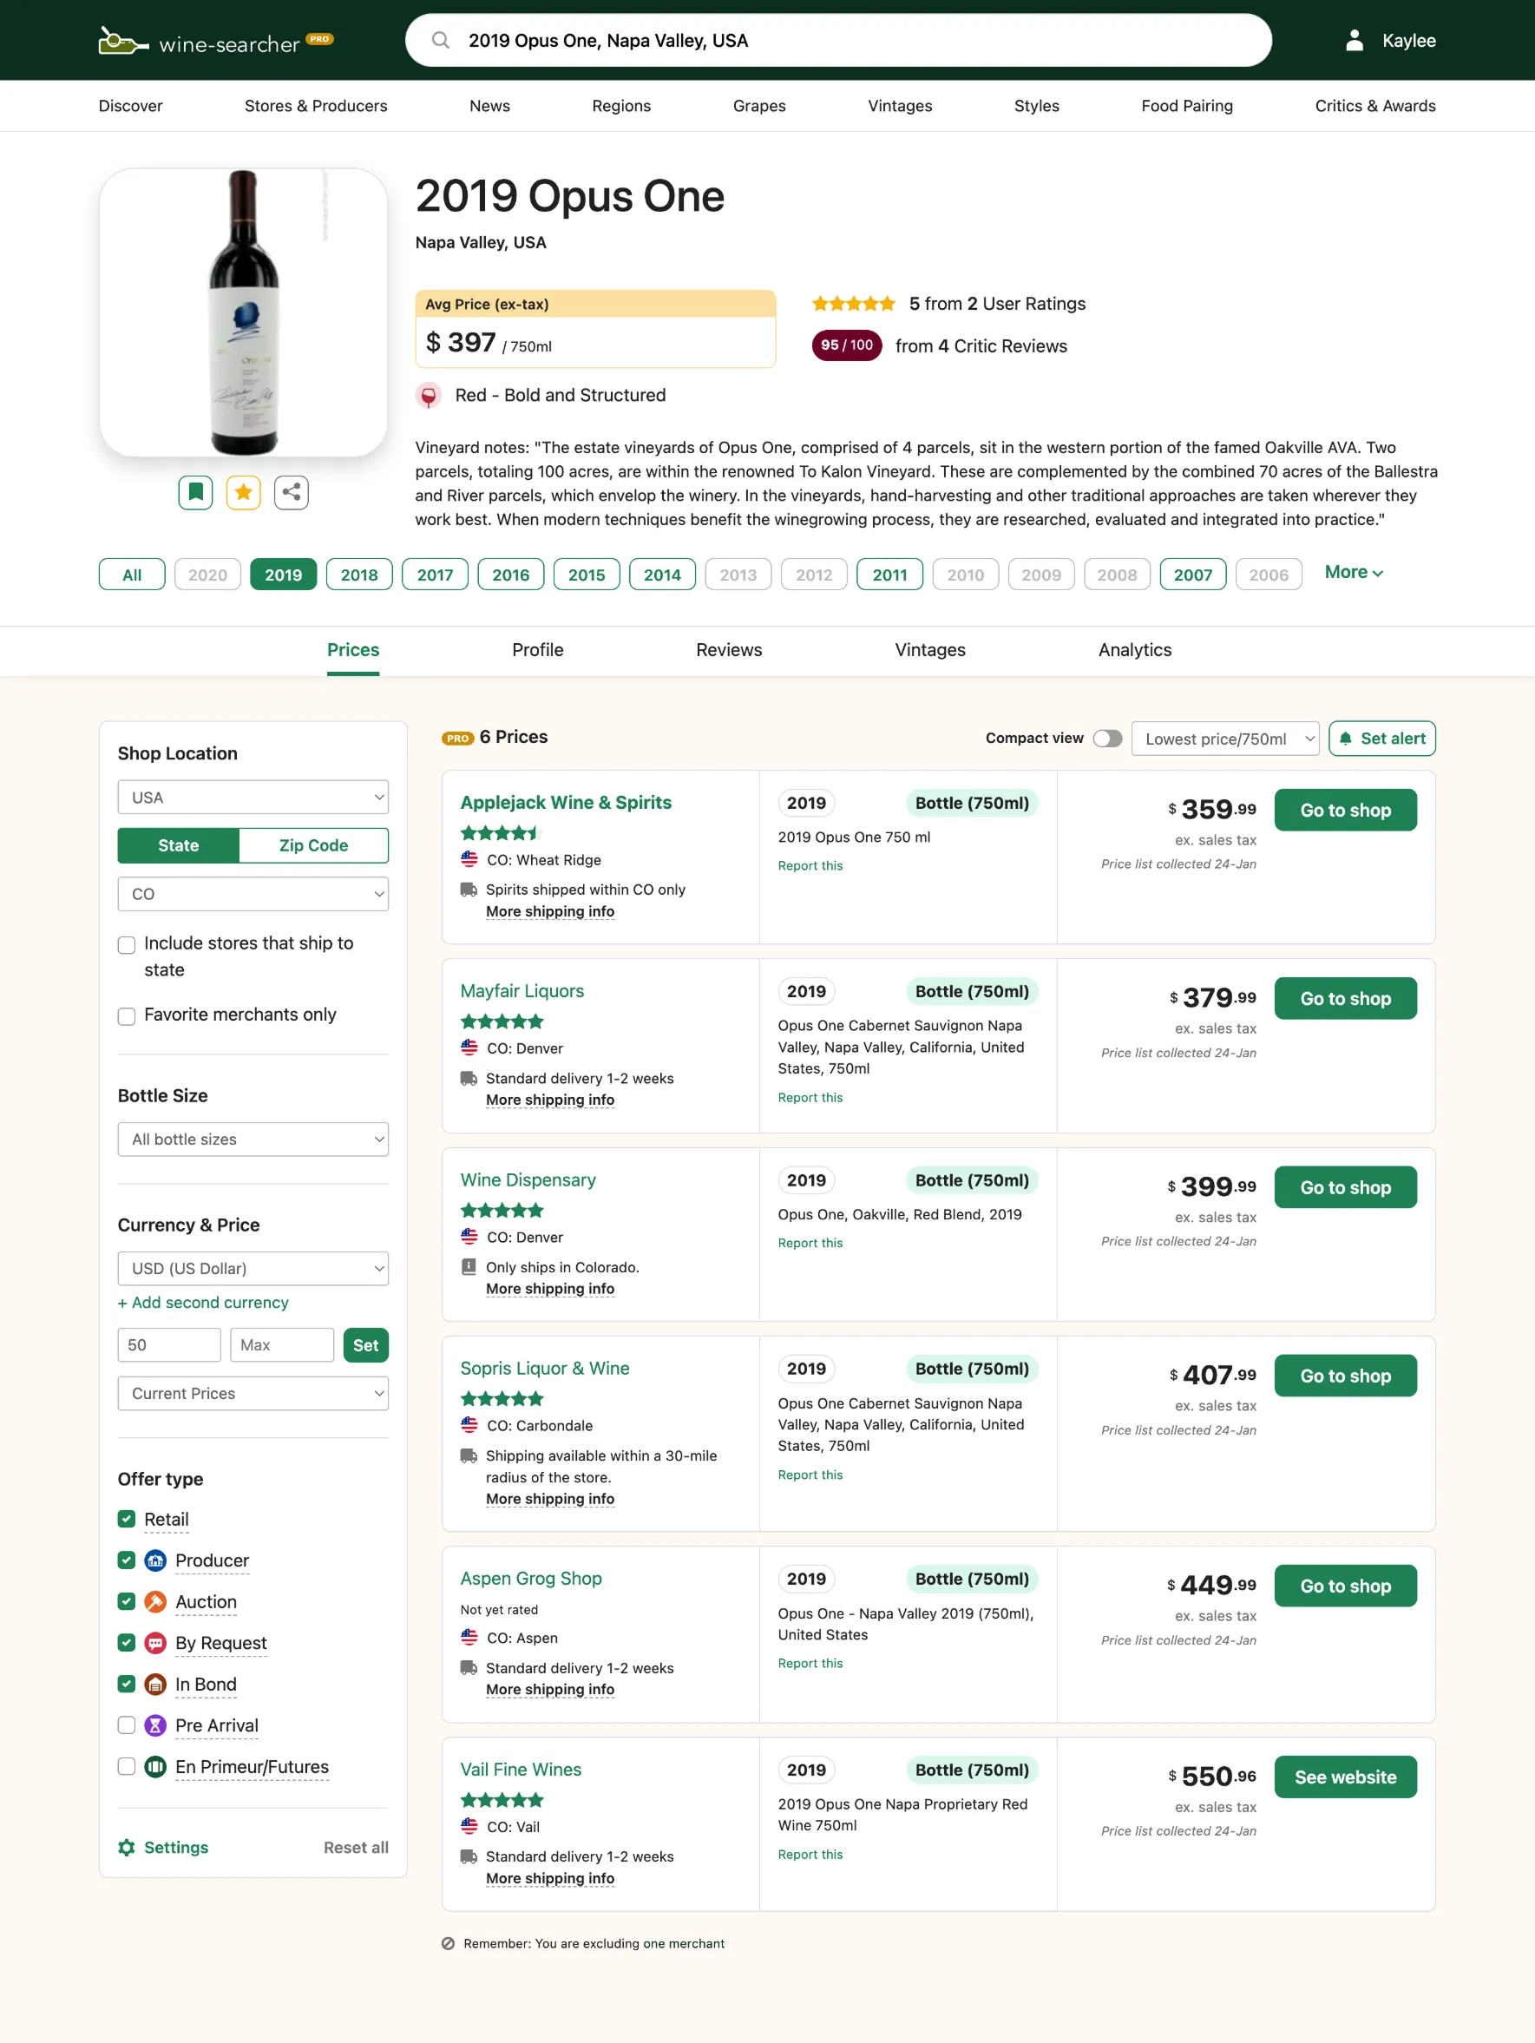Viewport: 1535px width, 2043px height.
Task: Click the share icon under bottle image
Action: point(292,492)
